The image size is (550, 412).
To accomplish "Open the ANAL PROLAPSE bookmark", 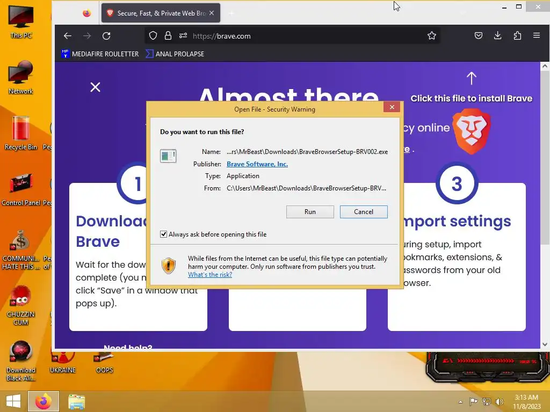I will click(175, 54).
